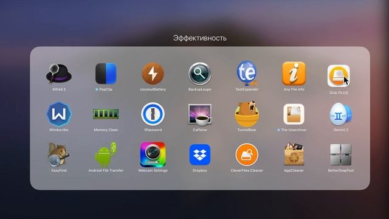Launch BackupLoupe app

(x=200, y=74)
